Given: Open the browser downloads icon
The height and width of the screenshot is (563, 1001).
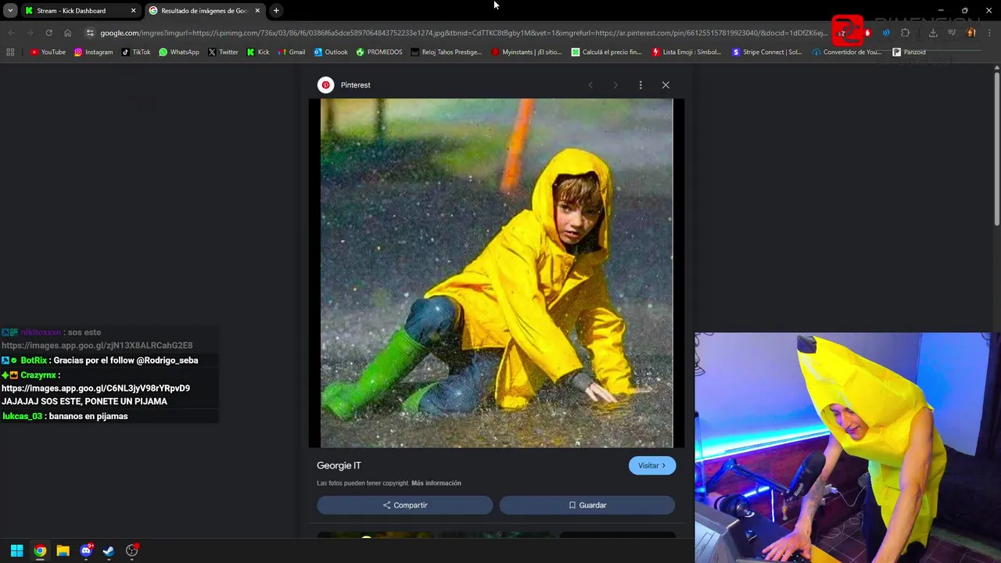Looking at the screenshot, I should click(x=933, y=33).
